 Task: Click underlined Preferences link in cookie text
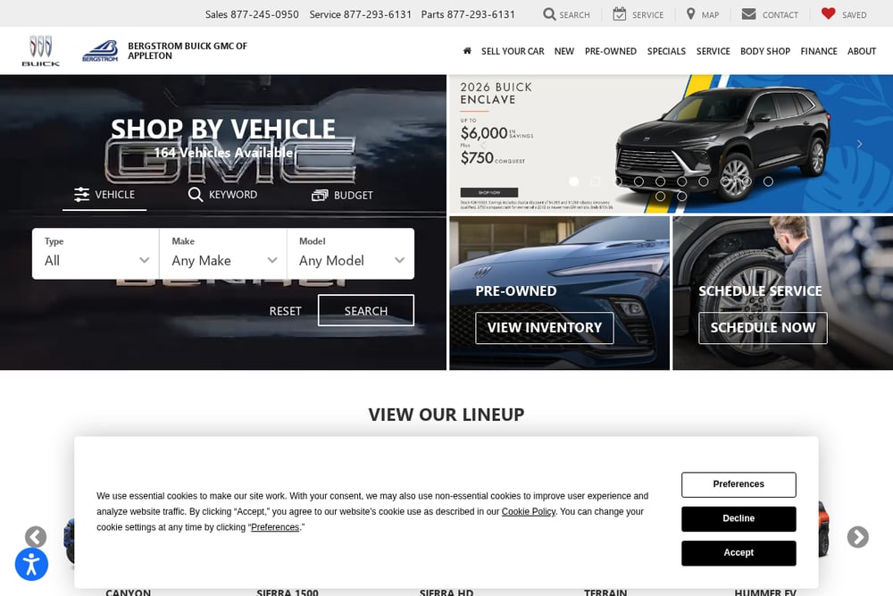pos(274,527)
